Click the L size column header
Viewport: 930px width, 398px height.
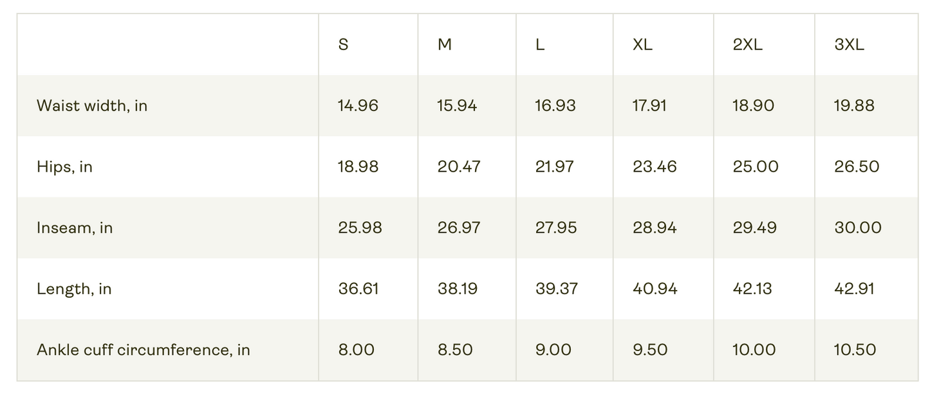click(x=540, y=44)
